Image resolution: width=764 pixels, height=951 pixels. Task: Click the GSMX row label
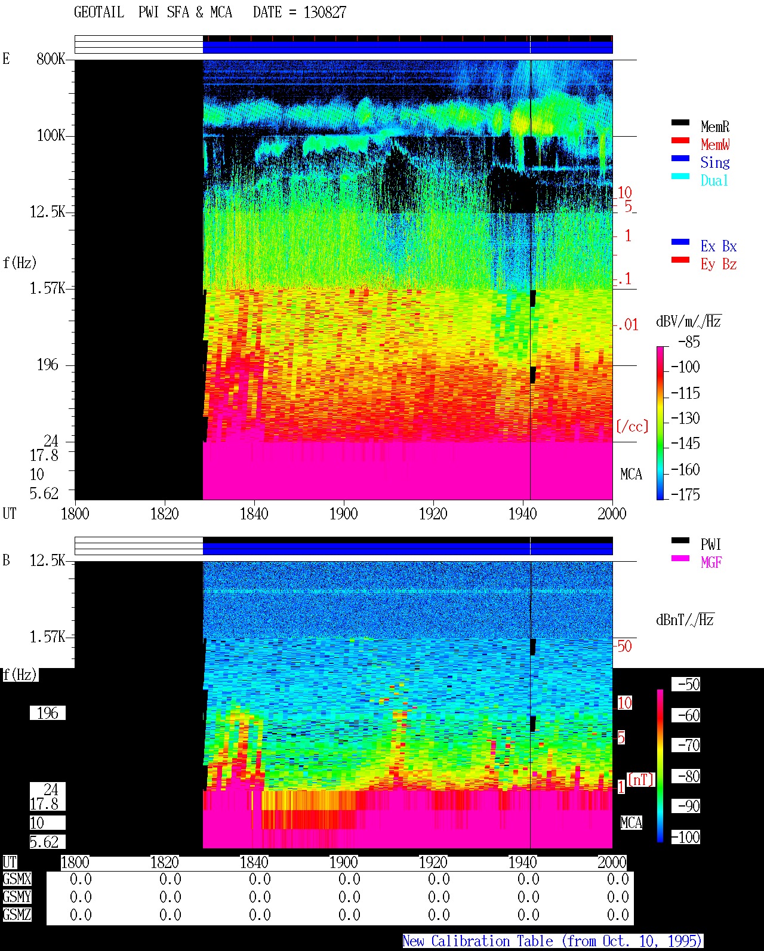click(17, 879)
